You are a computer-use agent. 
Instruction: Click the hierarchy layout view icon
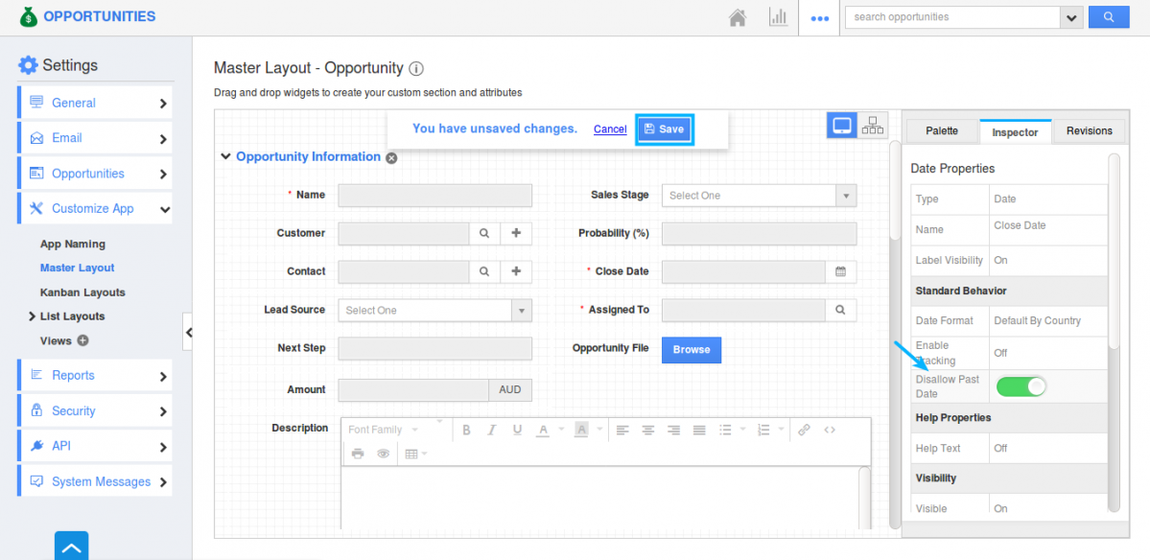[873, 126]
